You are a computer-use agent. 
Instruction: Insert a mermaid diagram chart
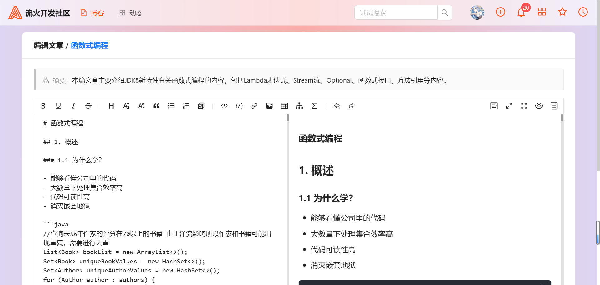pyautogui.click(x=299, y=106)
